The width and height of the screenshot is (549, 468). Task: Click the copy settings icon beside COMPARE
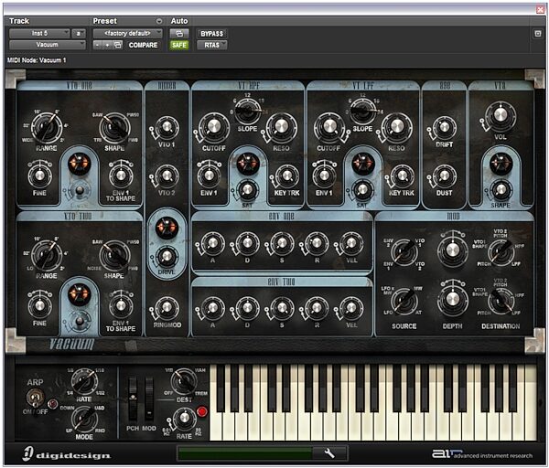118,45
